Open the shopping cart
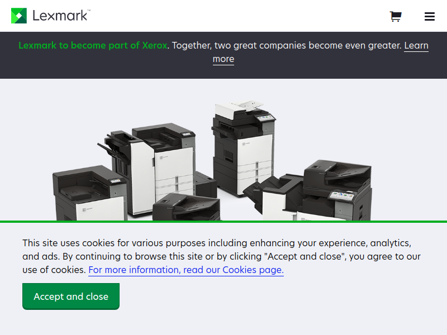Image resolution: width=447 pixels, height=335 pixels. (396, 16)
